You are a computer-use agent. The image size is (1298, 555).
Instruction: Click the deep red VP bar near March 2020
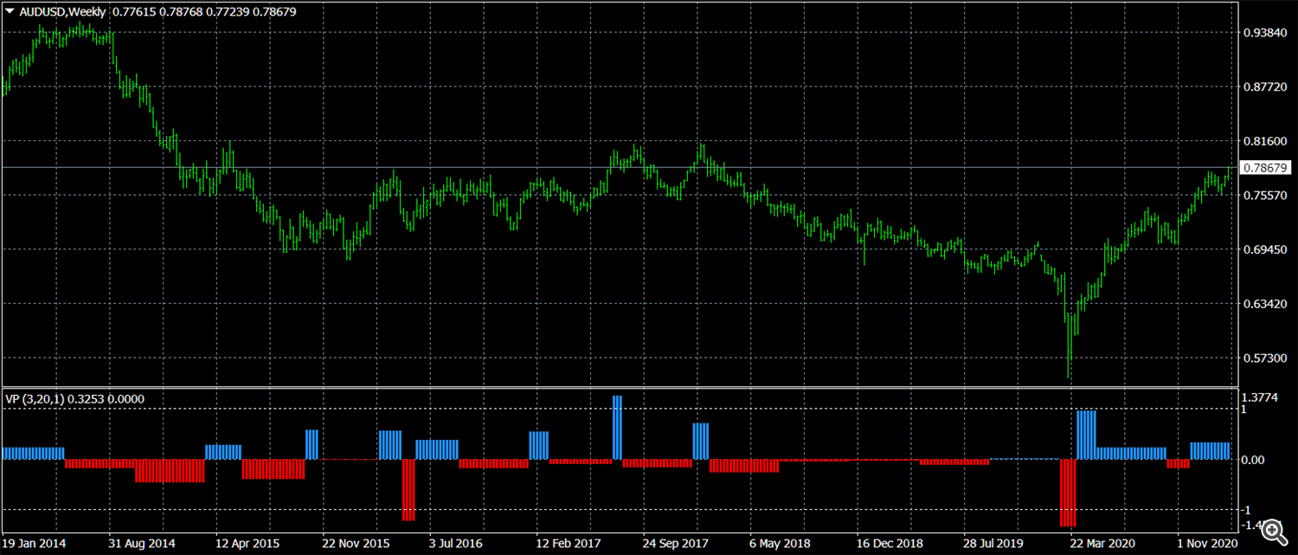click(x=1068, y=493)
